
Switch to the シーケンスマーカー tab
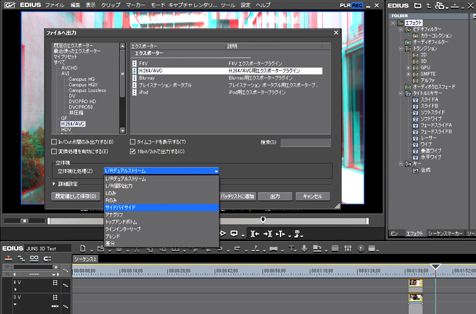pos(445,233)
